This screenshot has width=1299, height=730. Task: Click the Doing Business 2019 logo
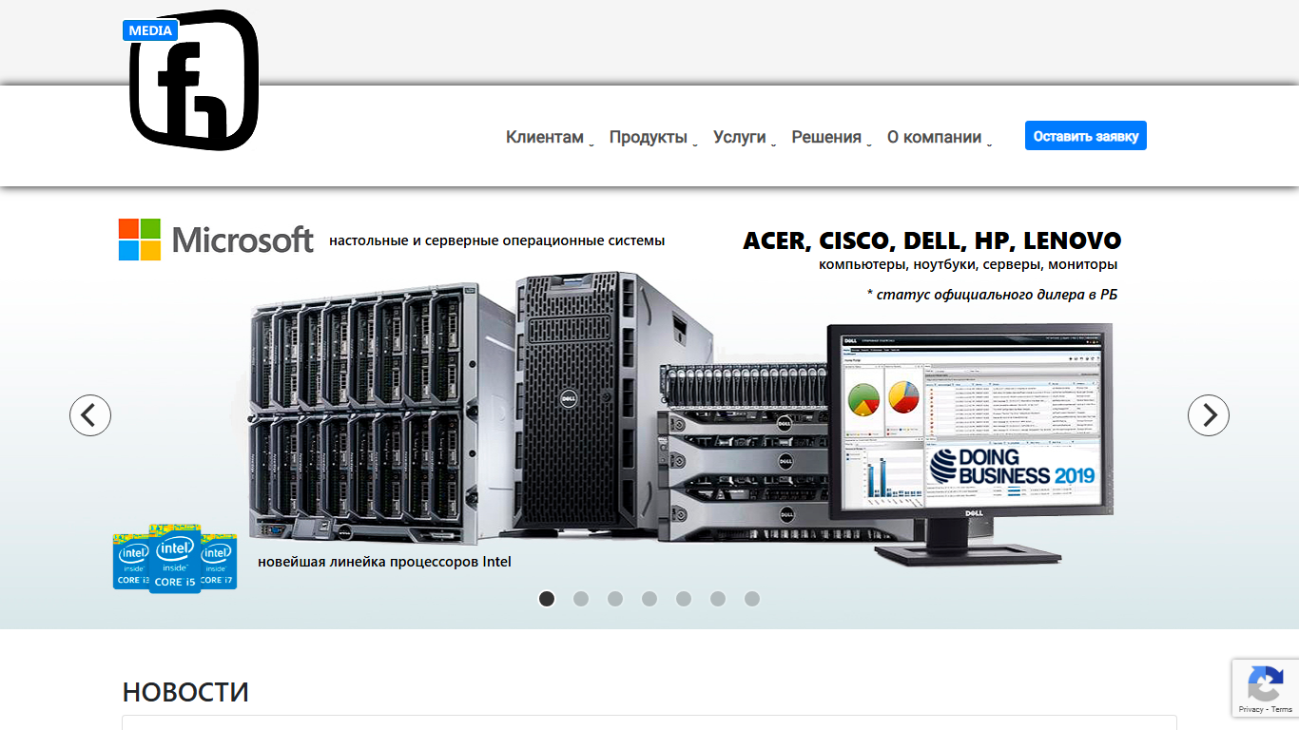[1012, 467]
